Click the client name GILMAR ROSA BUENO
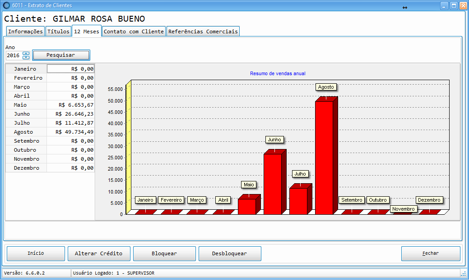 pos(99,19)
